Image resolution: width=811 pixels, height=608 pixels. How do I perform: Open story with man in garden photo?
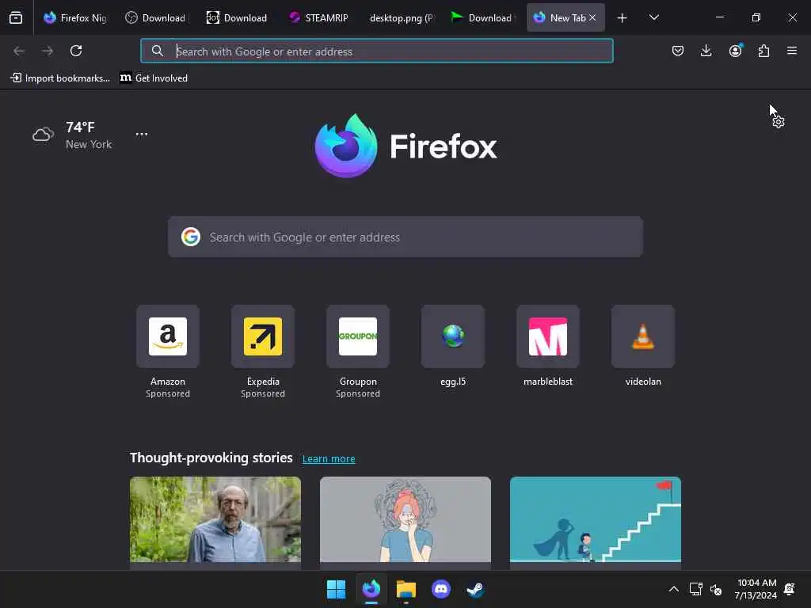pos(215,522)
